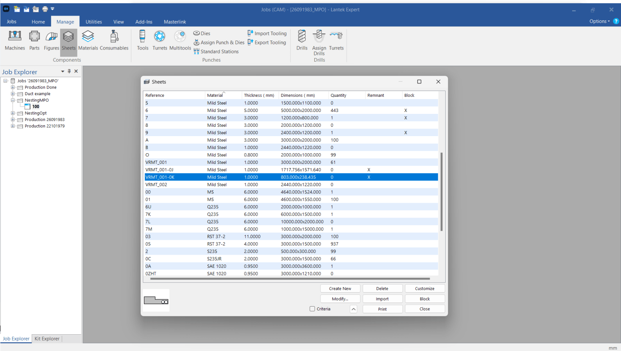Enable the Criteria checkbox

coord(312,309)
